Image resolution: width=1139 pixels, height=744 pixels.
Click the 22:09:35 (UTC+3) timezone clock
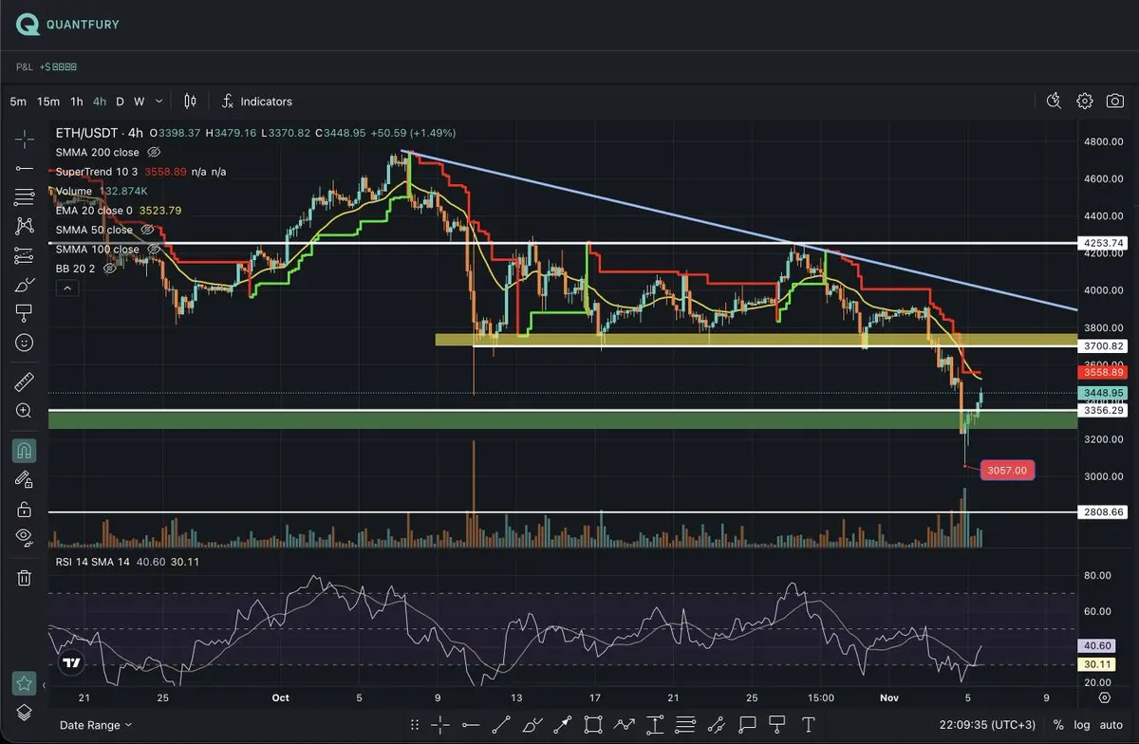987,725
